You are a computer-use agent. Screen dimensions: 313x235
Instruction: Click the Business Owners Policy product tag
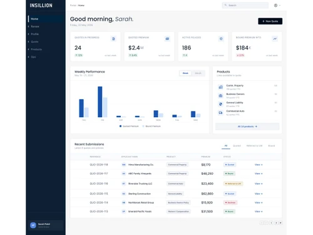tap(178, 202)
